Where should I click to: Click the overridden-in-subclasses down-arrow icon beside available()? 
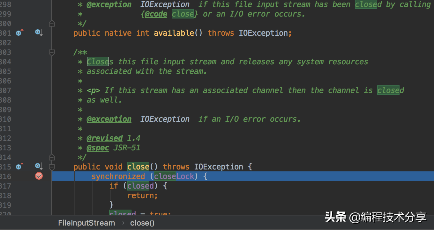[39, 32]
